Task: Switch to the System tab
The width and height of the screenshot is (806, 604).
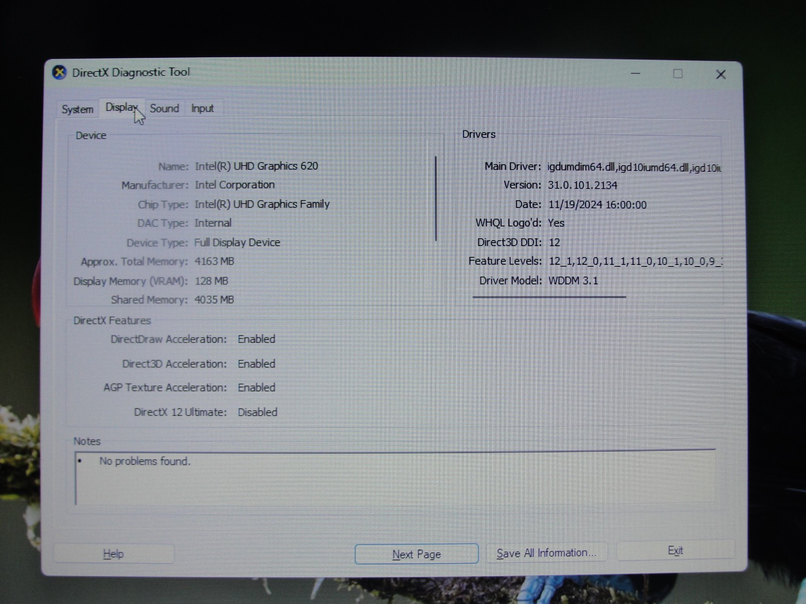Action: [78, 109]
